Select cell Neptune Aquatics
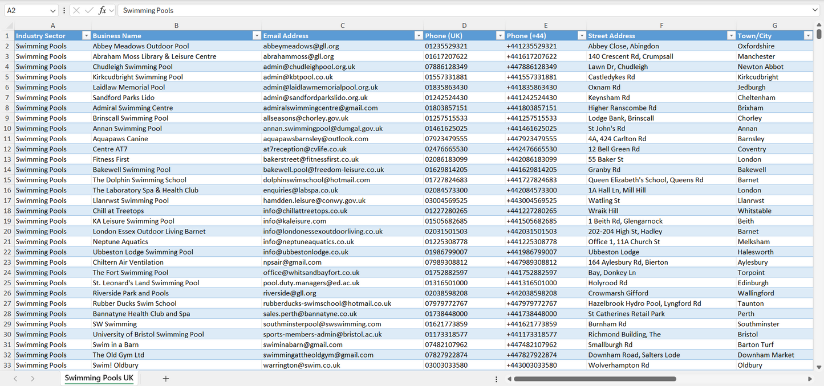Screen dimensions: 824x386 pos(176,242)
